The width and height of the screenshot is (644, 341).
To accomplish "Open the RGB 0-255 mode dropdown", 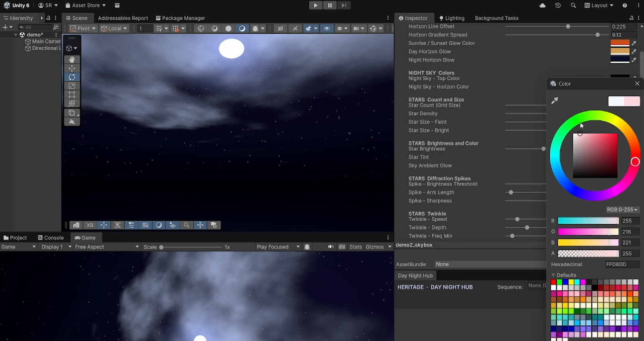I will [622, 210].
